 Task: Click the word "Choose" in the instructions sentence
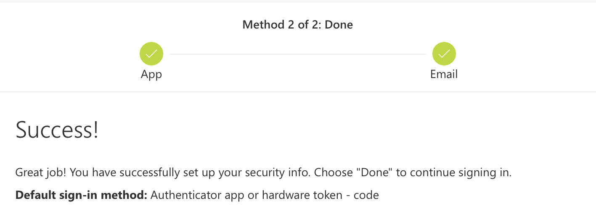click(334, 172)
